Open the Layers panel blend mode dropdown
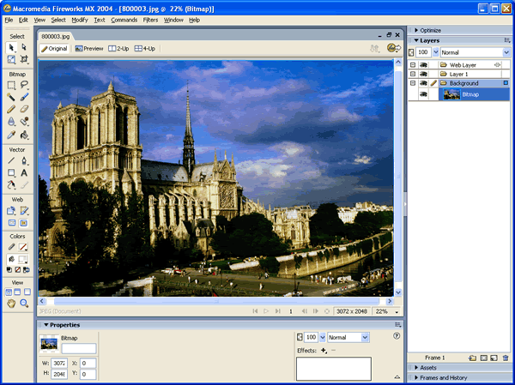 [506, 52]
